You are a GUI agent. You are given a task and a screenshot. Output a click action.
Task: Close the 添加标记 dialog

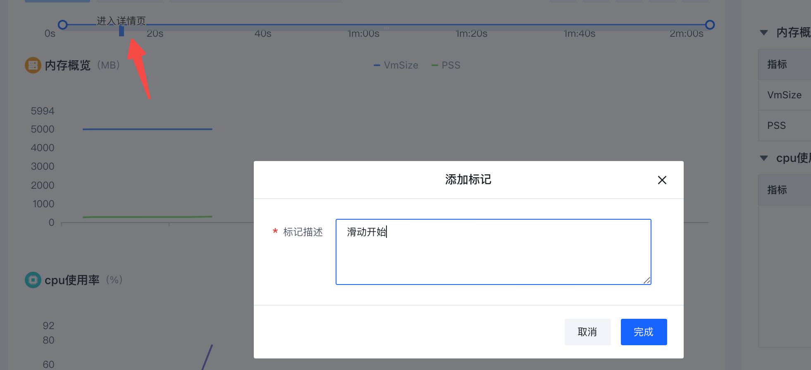[x=662, y=180]
